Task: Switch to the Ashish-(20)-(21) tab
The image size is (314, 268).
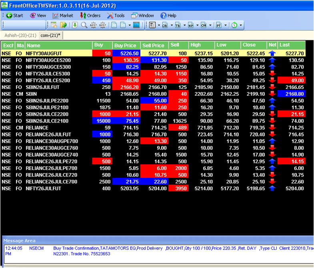Action: tap(20, 35)
